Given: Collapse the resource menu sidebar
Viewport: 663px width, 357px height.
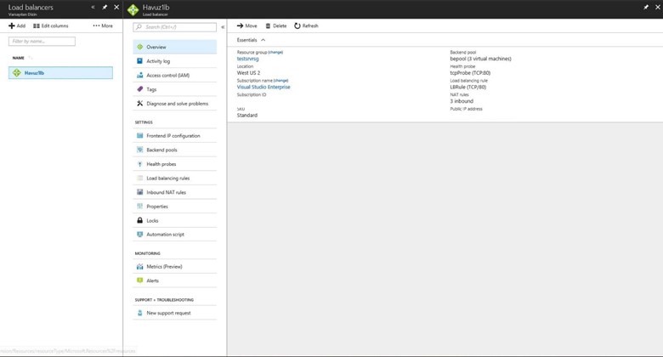Looking at the screenshot, I should 223,27.
